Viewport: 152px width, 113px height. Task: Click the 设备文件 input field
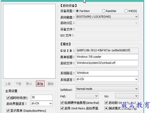pos(107,29)
